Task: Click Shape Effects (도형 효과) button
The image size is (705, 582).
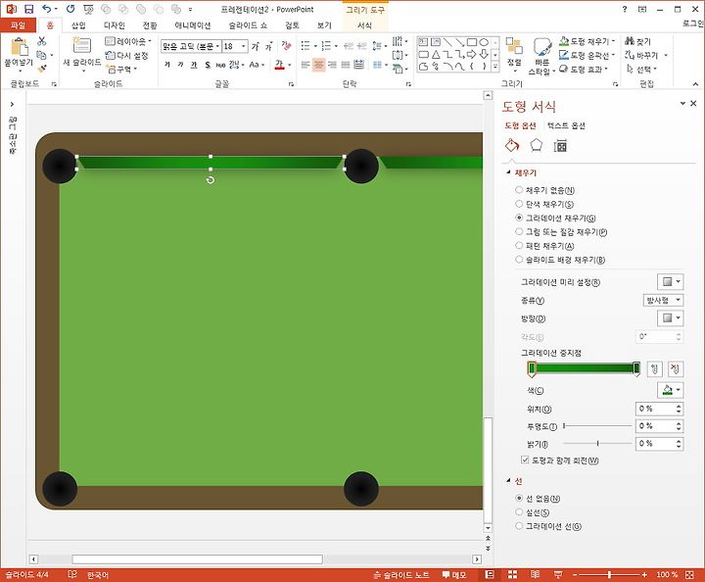Action: [584, 70]
